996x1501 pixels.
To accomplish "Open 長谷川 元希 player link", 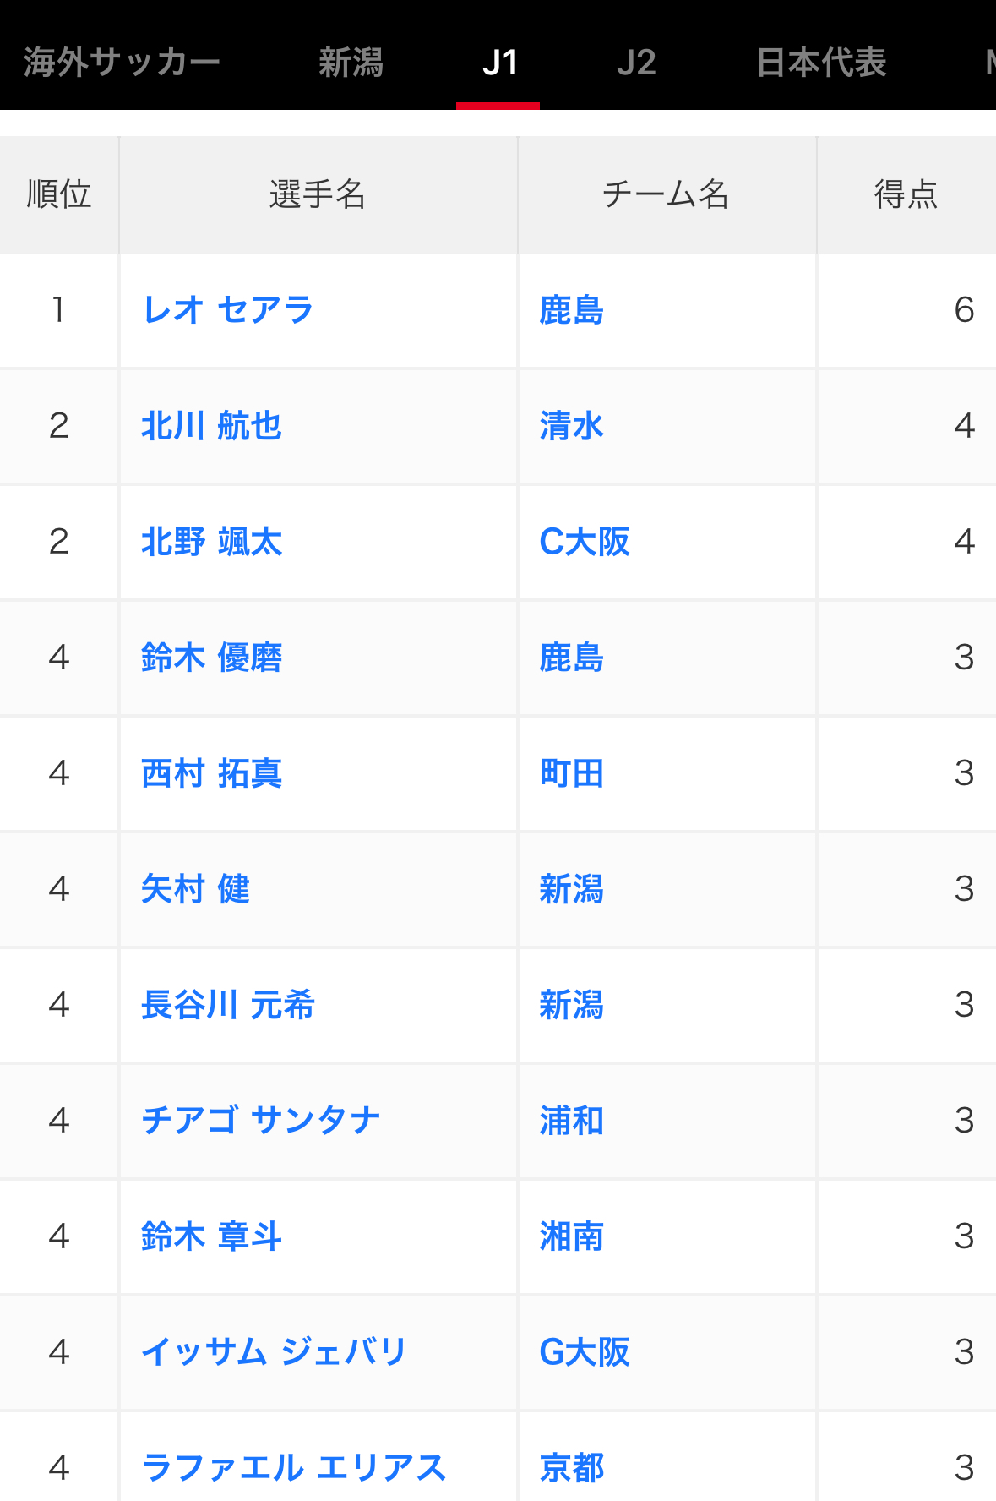I will click(228, 1005).
